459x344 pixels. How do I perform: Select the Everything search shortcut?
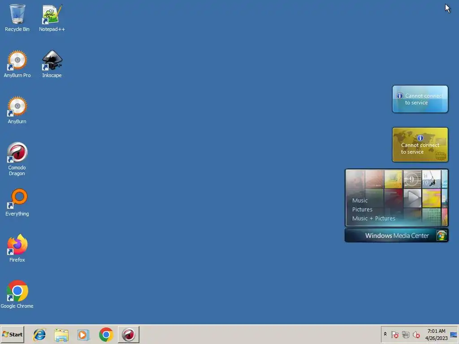tap(17, 202)
